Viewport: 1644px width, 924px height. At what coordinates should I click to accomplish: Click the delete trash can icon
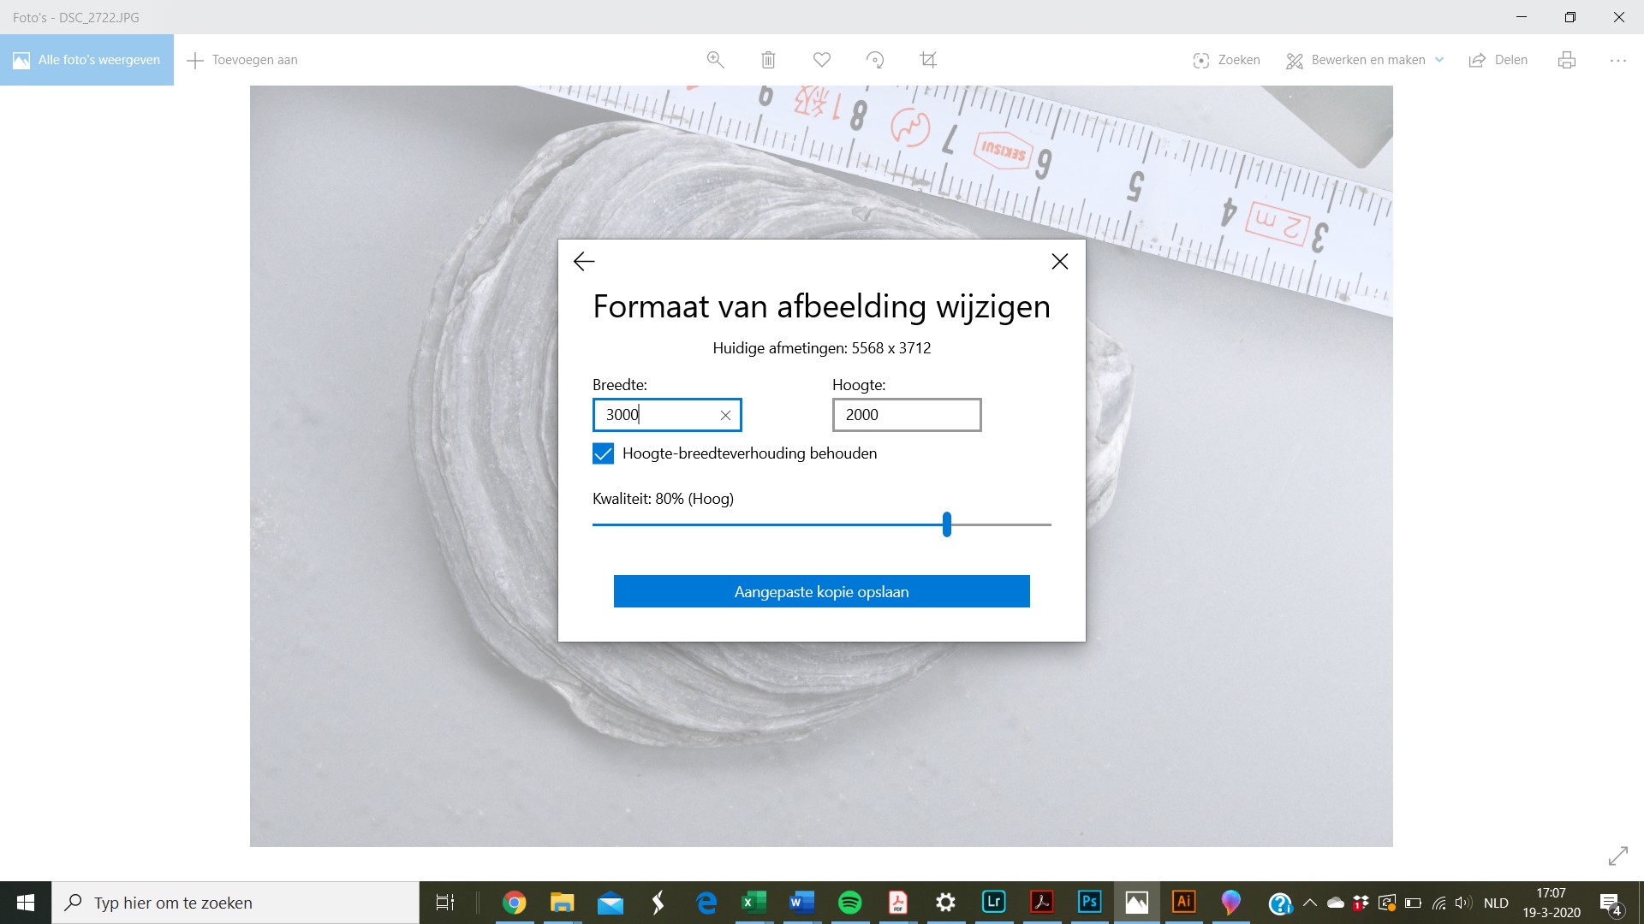[768, 60]
